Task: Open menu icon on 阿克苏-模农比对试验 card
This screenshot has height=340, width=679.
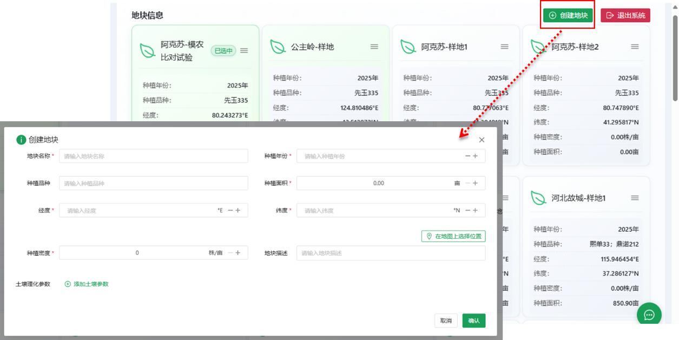Action: pos(244,50)
